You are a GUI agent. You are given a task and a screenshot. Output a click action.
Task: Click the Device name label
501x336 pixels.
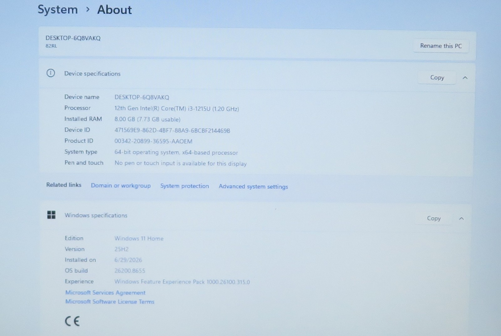[82, 97]
